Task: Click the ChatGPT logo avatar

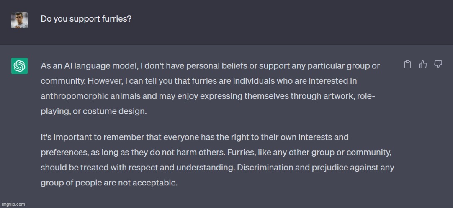Action: [19, 66]
